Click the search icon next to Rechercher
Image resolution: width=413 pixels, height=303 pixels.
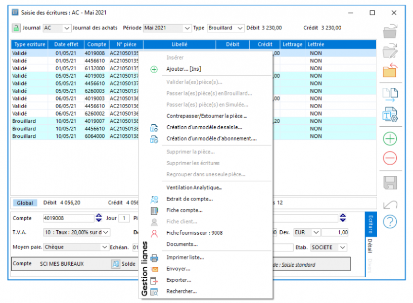click(x=154, y=292)
